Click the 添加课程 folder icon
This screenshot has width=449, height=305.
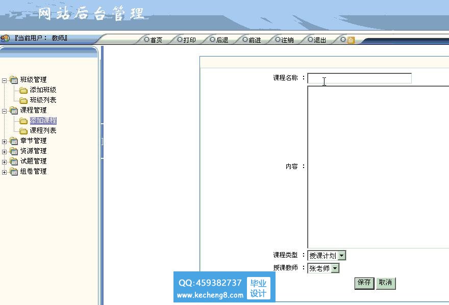pos(23,121)
